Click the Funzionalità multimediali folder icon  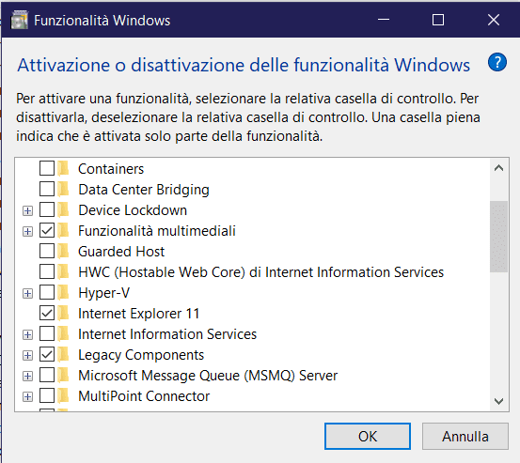point(63,230)
